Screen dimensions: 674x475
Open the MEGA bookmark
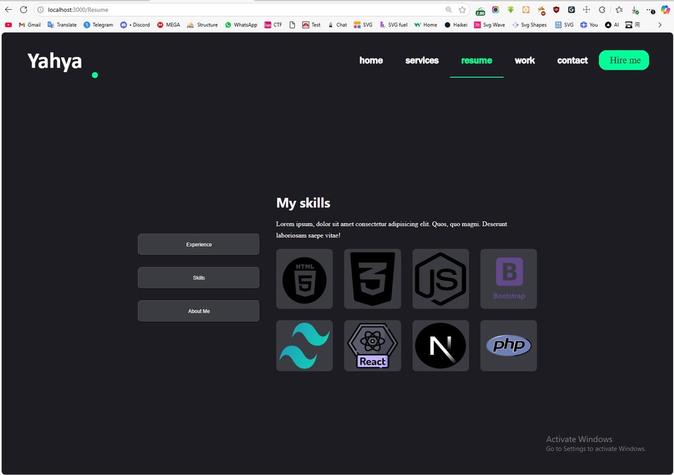tap(168, 25)
